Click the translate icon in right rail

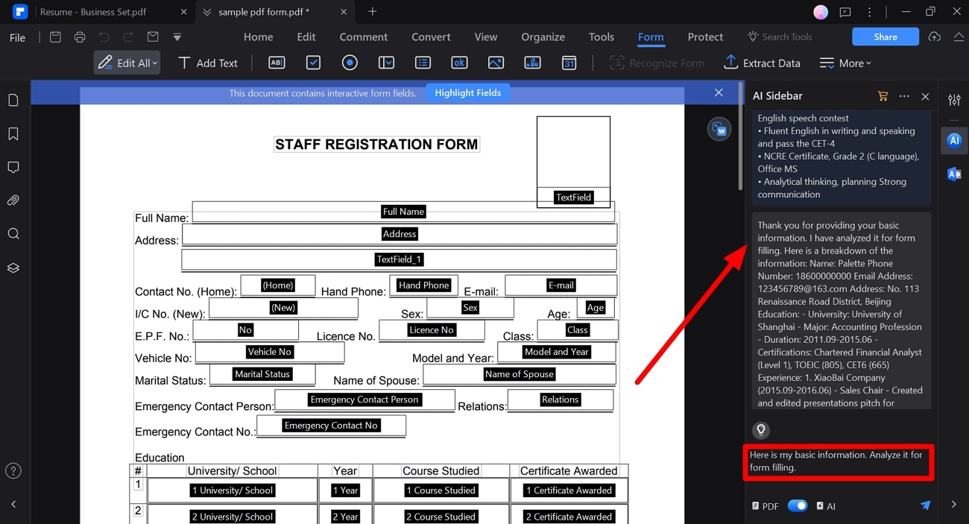tap(954, 174)
